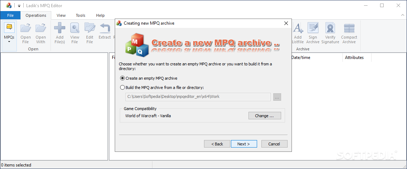
Task: Click the '0 items selected' status text
Action: 16,165
